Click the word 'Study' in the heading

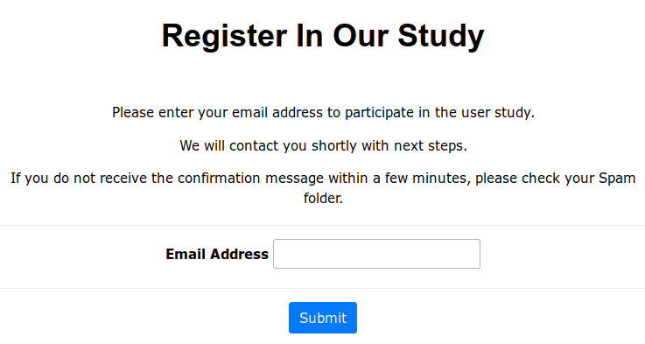[441, 36]
